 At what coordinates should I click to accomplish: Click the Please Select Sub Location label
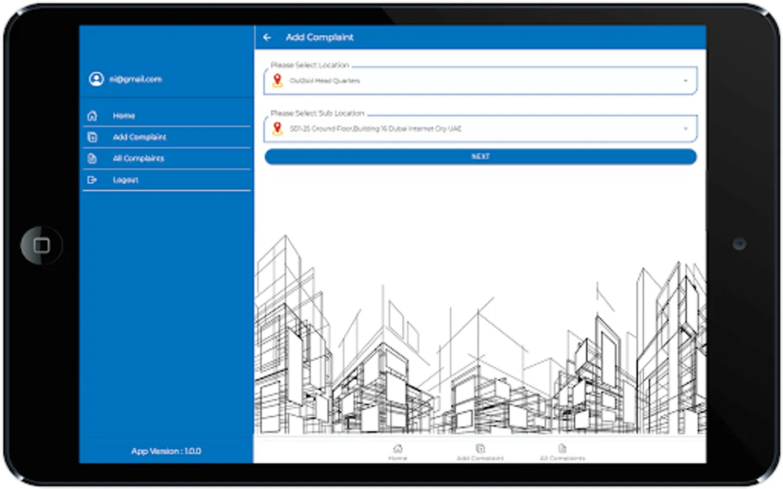click(x=318, y=114)
